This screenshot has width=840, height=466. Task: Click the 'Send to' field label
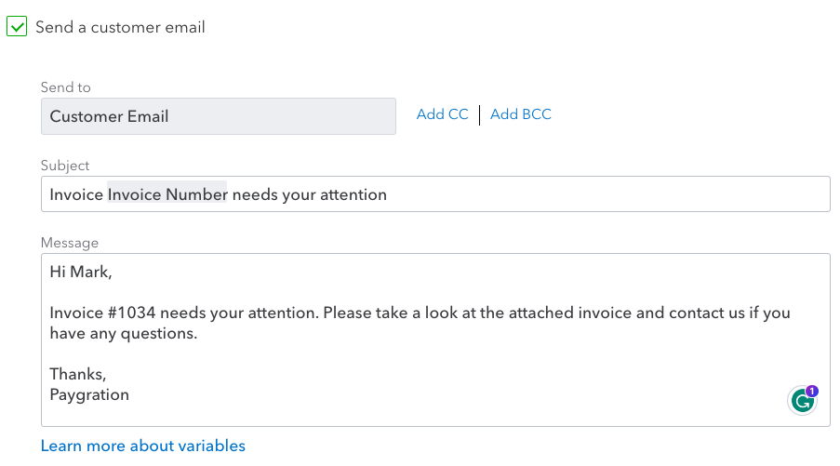(65, 87)
